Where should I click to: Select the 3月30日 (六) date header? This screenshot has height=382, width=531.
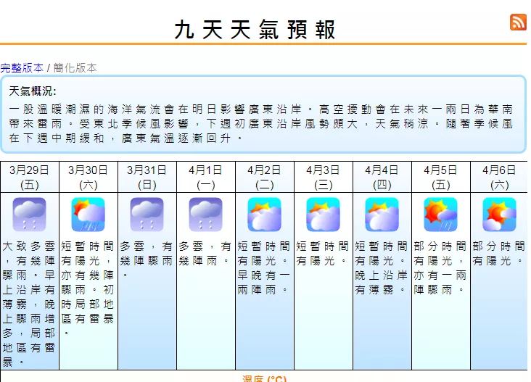(88, 178)
